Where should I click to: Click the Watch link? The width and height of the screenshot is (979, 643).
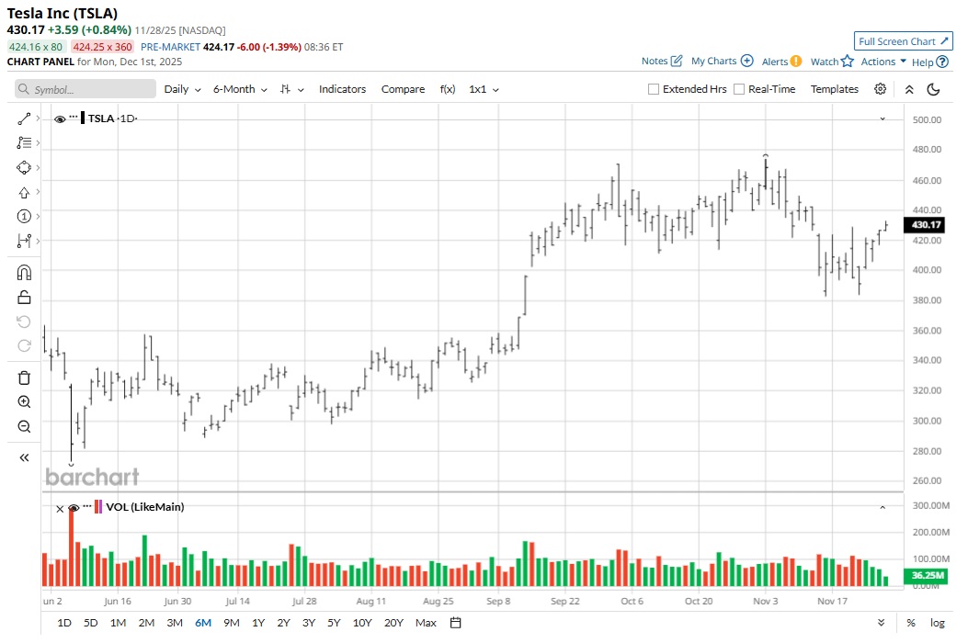825,62
